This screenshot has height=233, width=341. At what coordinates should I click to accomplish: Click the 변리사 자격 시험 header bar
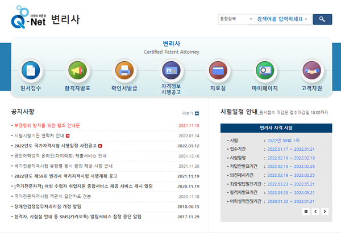point(276,128)
